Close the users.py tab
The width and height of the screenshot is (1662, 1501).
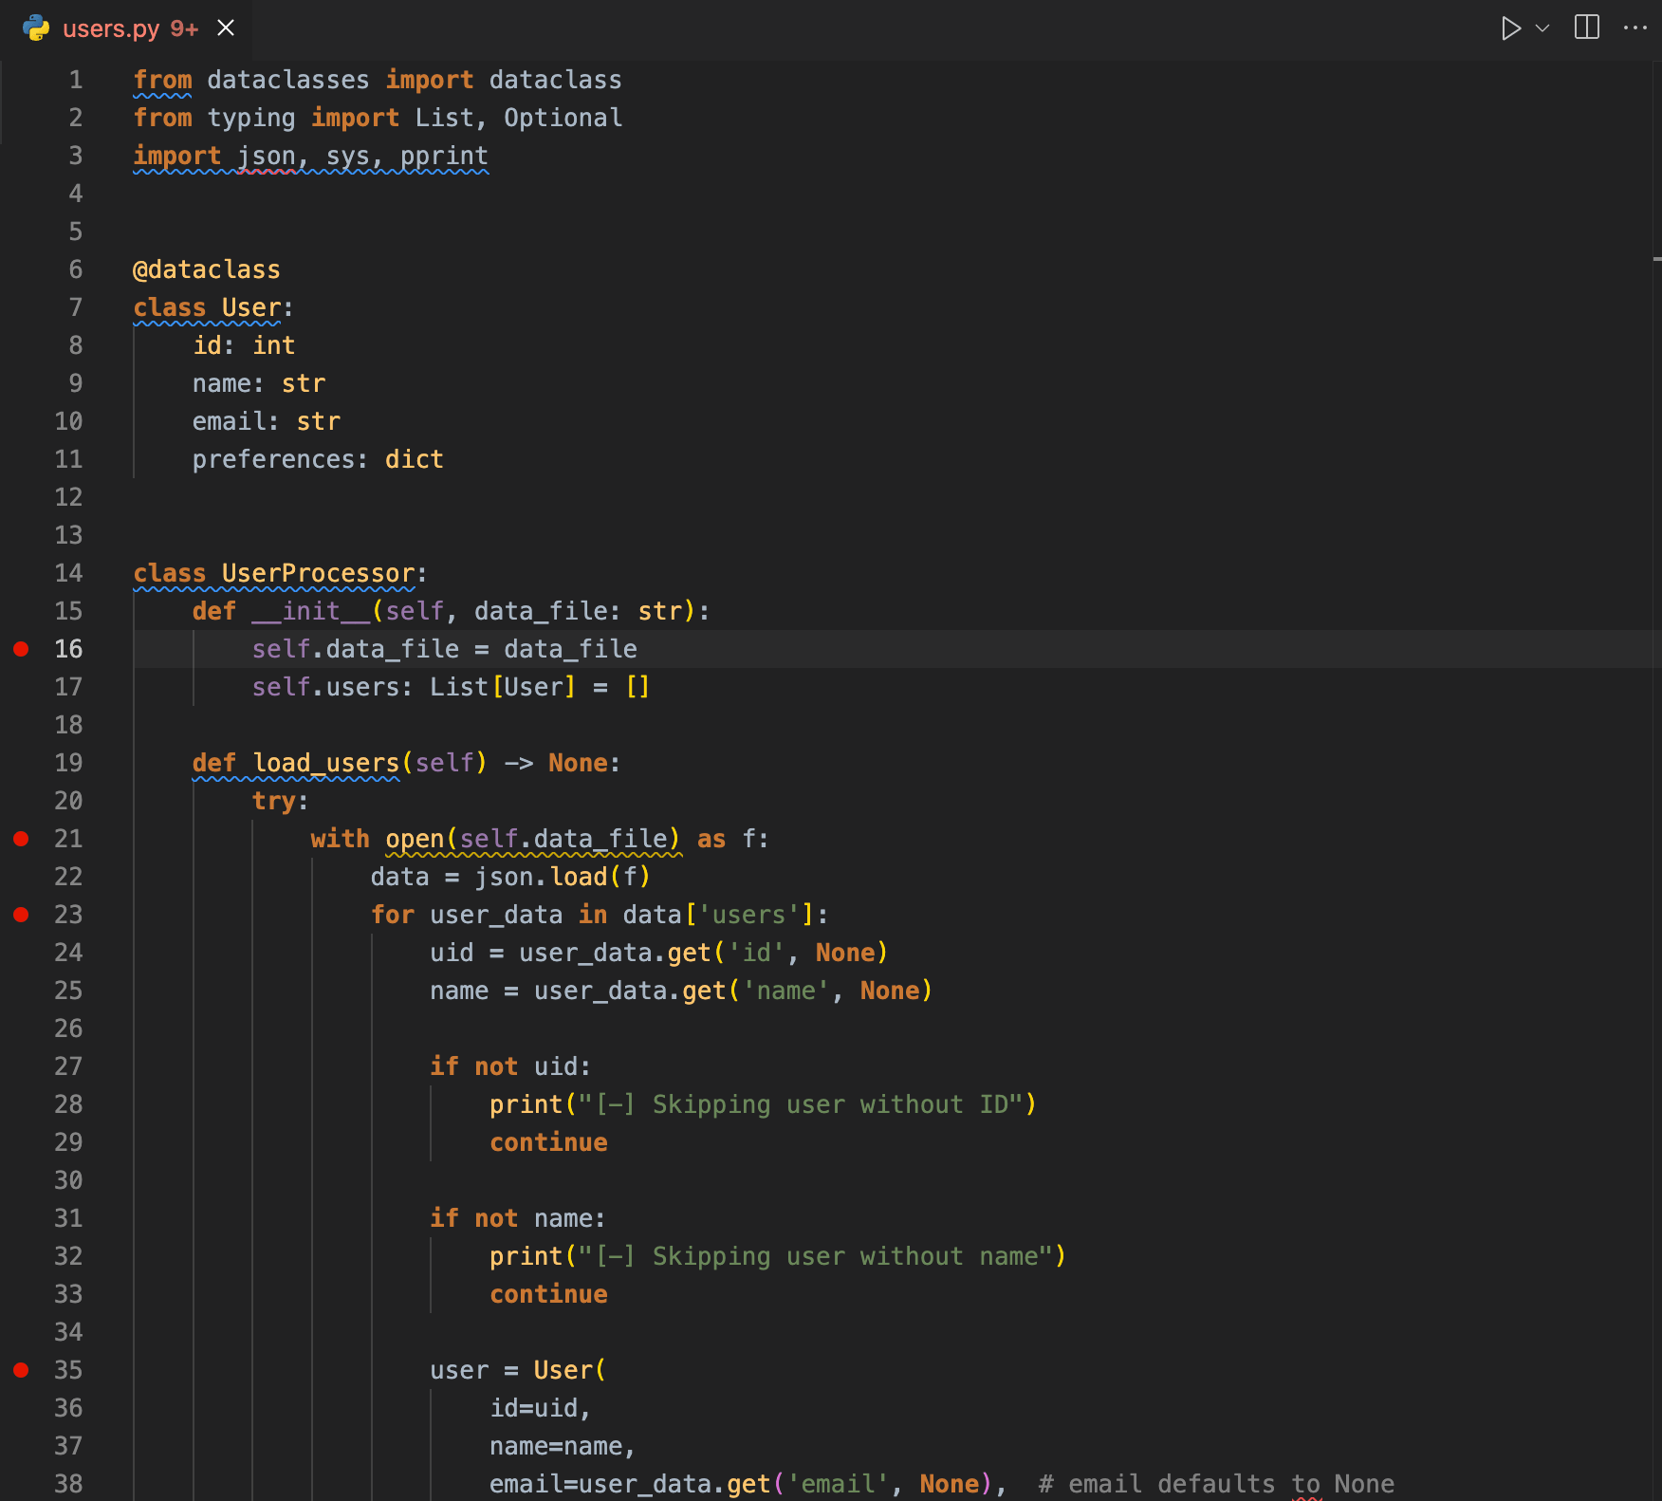(225, 28)
